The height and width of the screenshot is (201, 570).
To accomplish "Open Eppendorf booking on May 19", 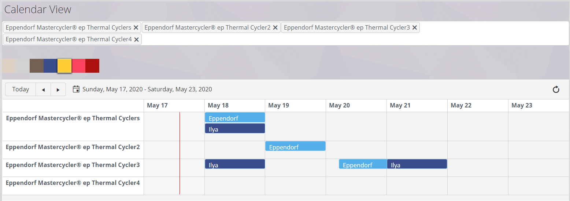I will [295, 147].
